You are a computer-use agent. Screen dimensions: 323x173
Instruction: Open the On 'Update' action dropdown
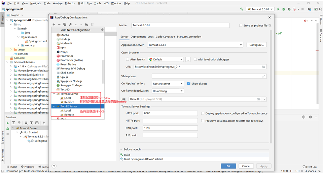(x=168, y=84)
